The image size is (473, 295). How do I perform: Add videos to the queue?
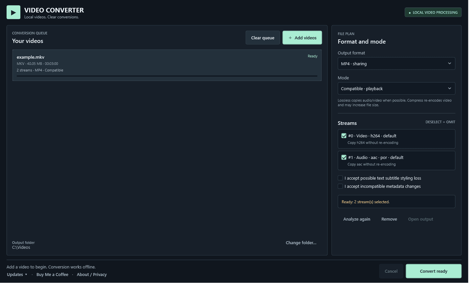click(302, 38)
